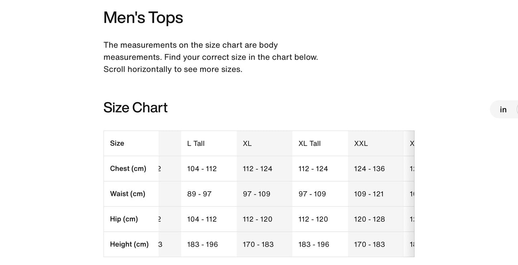Select the Chest (cm) row label
518x265 pixels.
(x=128, y=168)
